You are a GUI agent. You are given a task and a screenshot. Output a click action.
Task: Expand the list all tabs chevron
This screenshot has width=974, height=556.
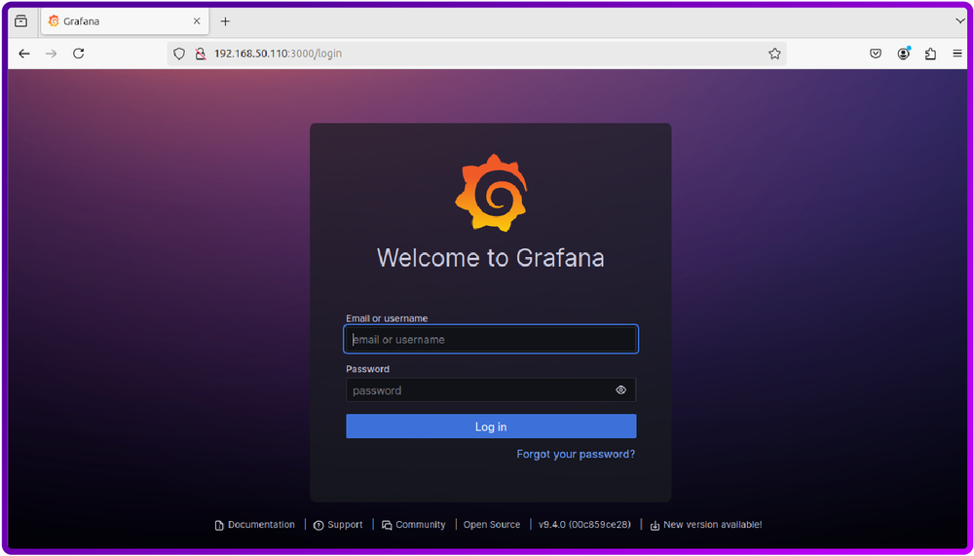960,20
